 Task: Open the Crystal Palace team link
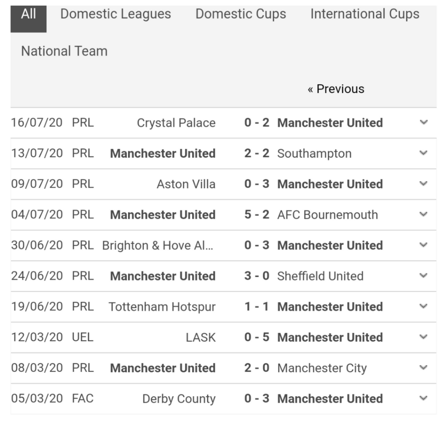click(x=176, y=123)
